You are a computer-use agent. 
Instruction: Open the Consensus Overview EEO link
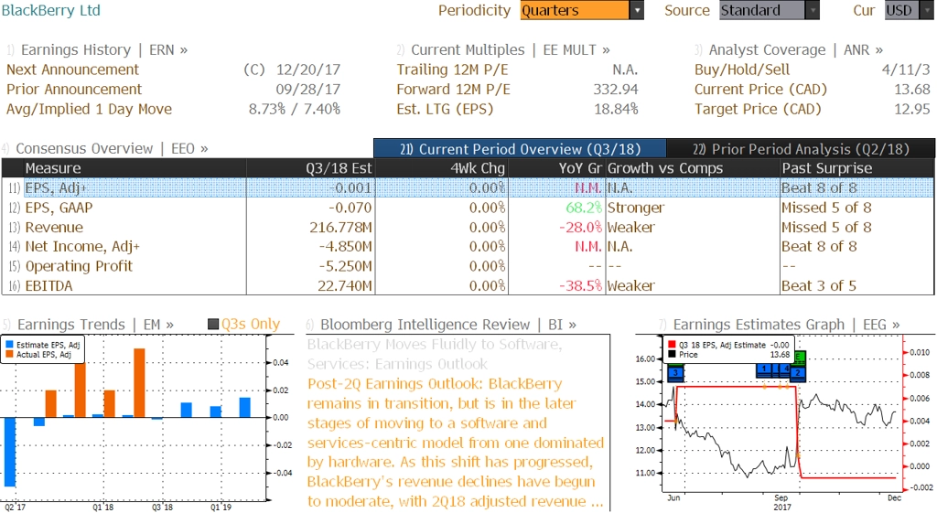(x=105, y=149)
